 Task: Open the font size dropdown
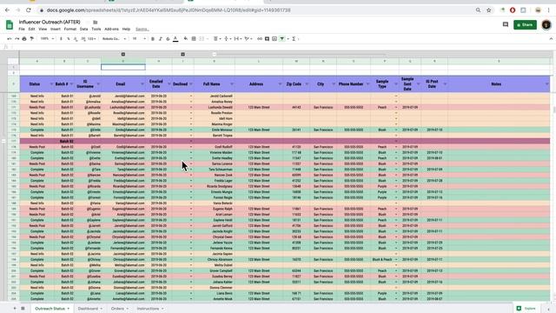(x=139, y=38)
